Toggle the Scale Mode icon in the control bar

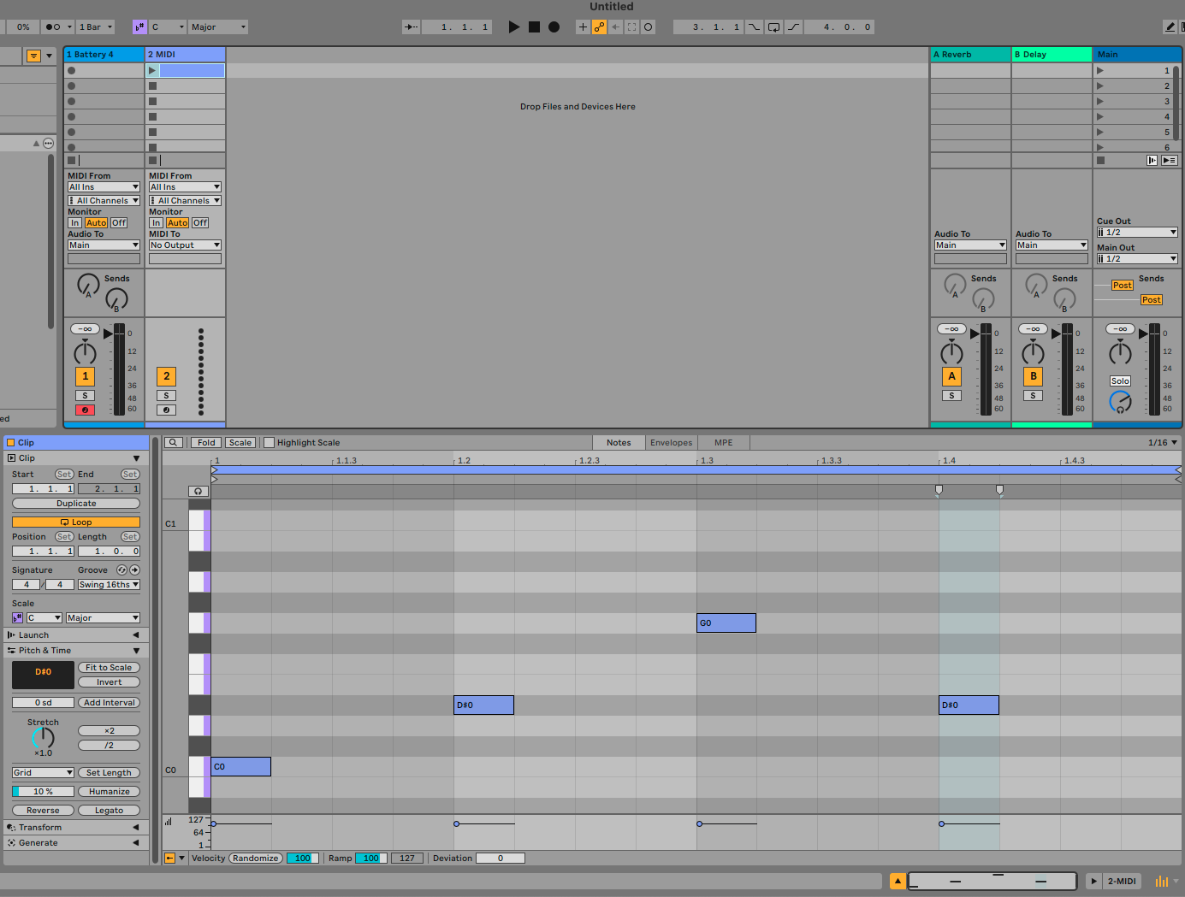[139, 27]
